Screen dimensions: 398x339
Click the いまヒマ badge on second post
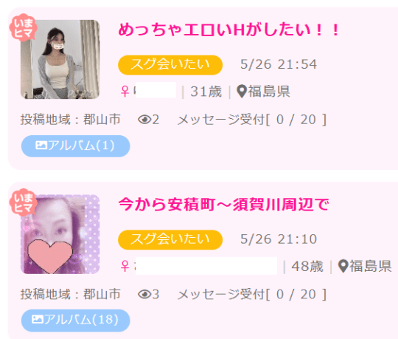pyautogui.click(x=24, y=202)
